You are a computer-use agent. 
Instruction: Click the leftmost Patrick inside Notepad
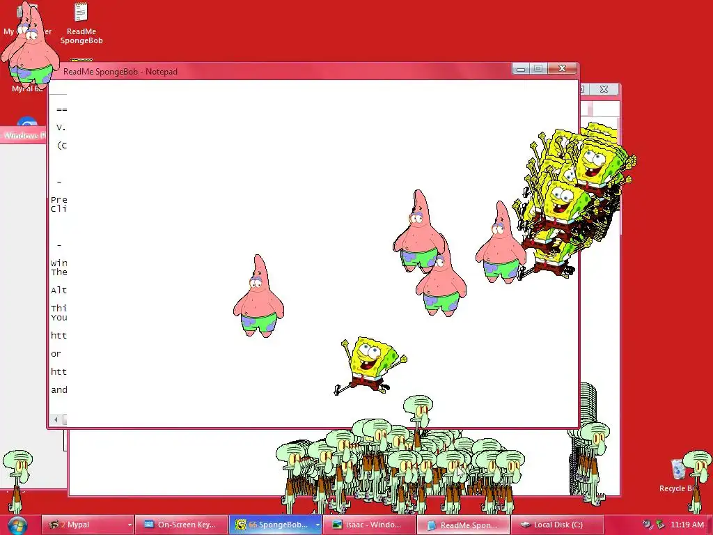259,296
